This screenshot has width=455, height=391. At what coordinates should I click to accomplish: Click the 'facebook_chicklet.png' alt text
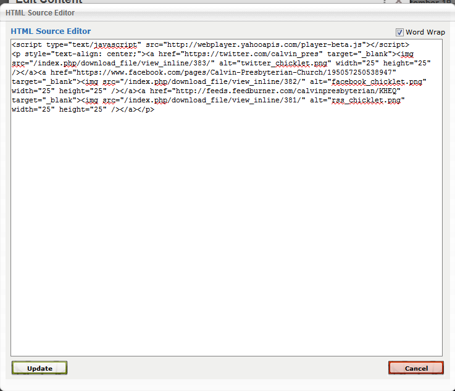click(377, 82)
